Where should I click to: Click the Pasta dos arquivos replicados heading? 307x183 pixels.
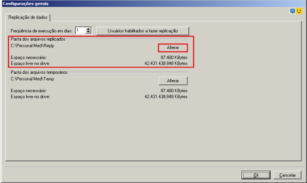click(x=38, y=39)
